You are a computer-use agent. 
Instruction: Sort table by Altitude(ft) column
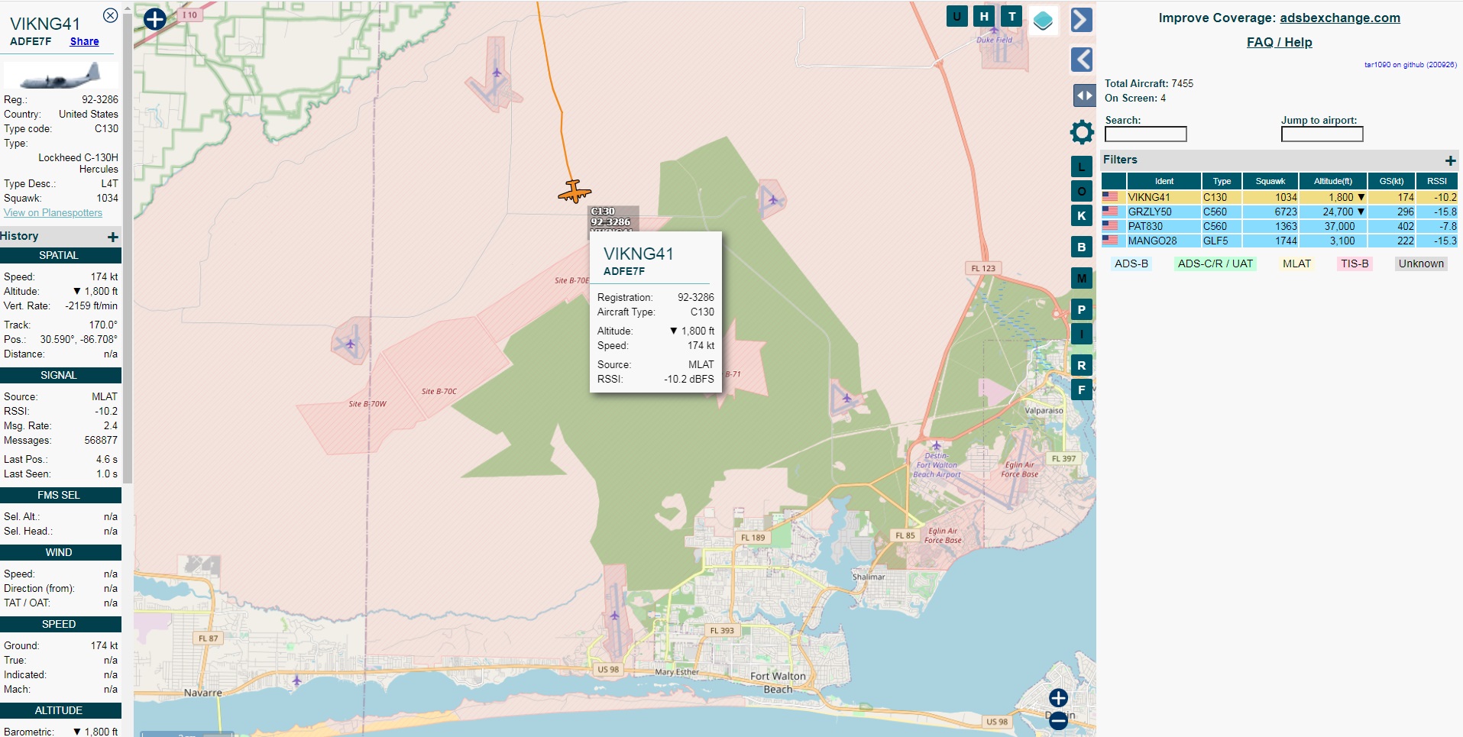click(x=1332, y=181)
